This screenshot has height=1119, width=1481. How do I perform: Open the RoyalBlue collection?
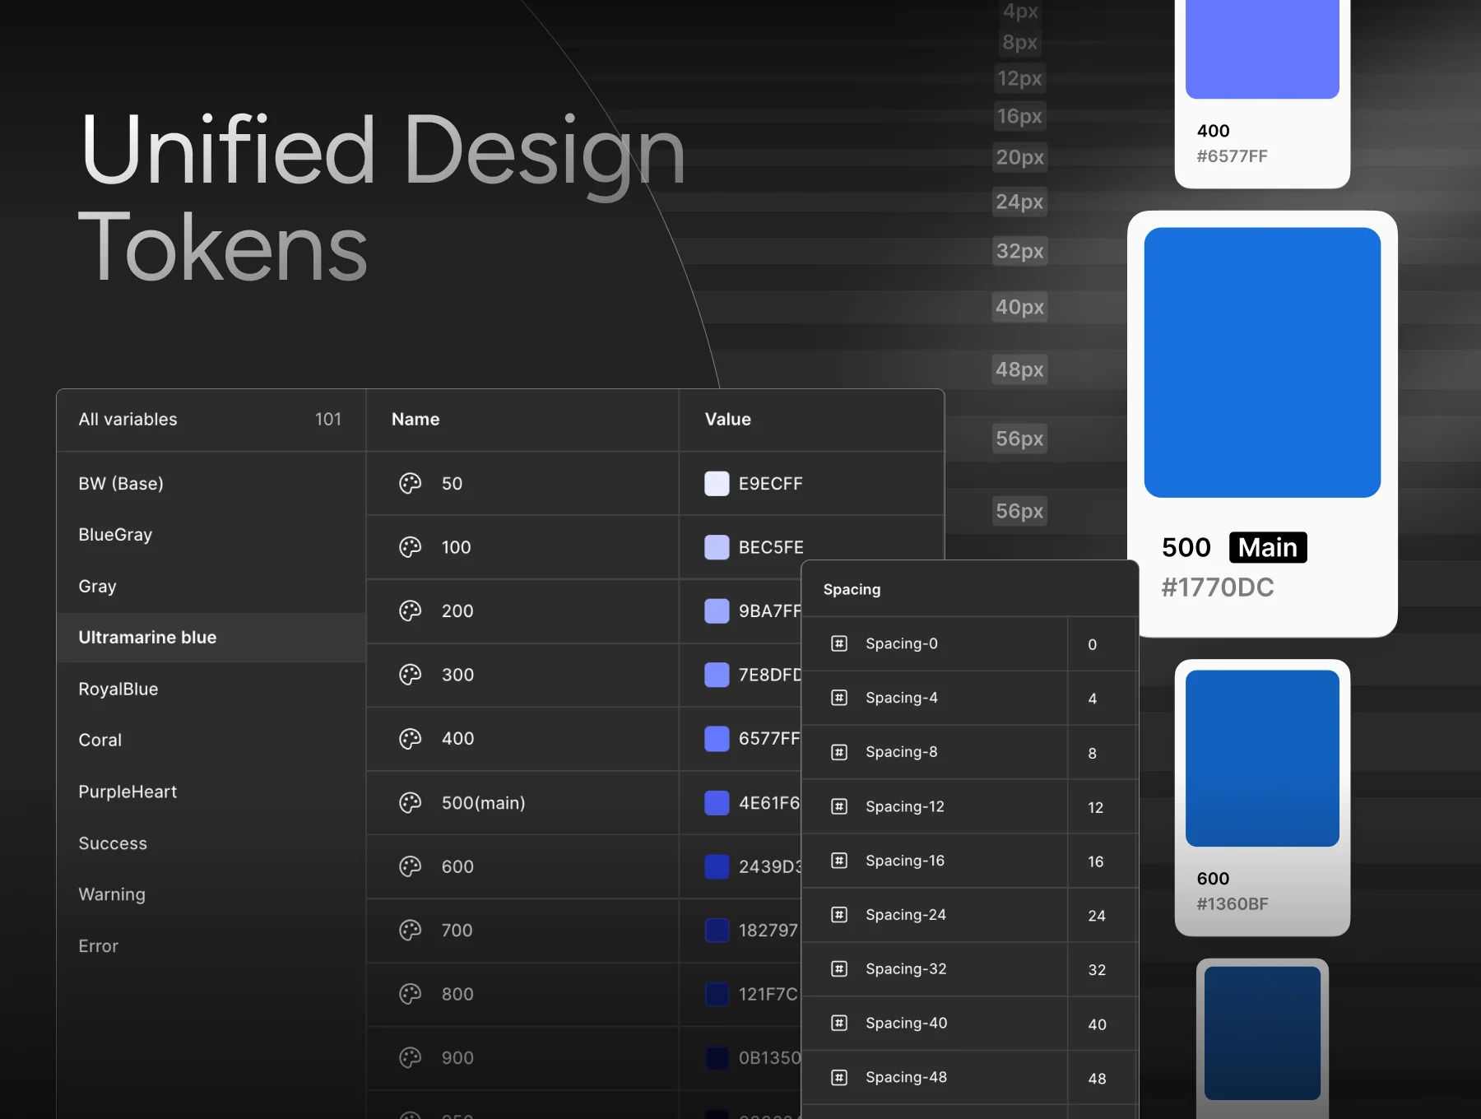[211, 690]
